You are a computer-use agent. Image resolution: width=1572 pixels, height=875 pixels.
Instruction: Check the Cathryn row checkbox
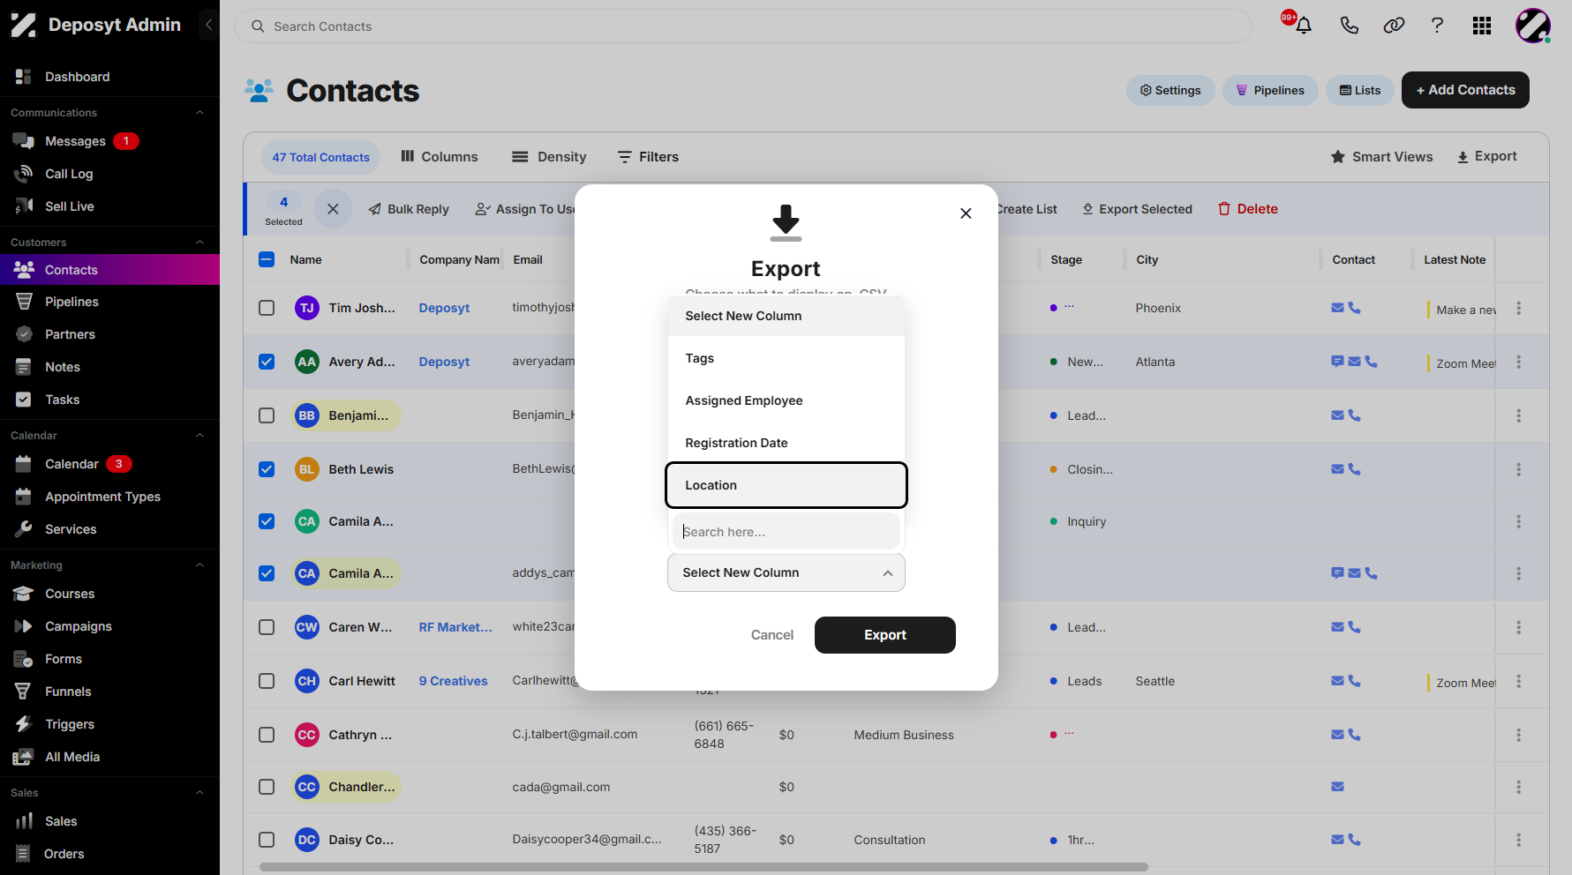(x=267, y=735)
